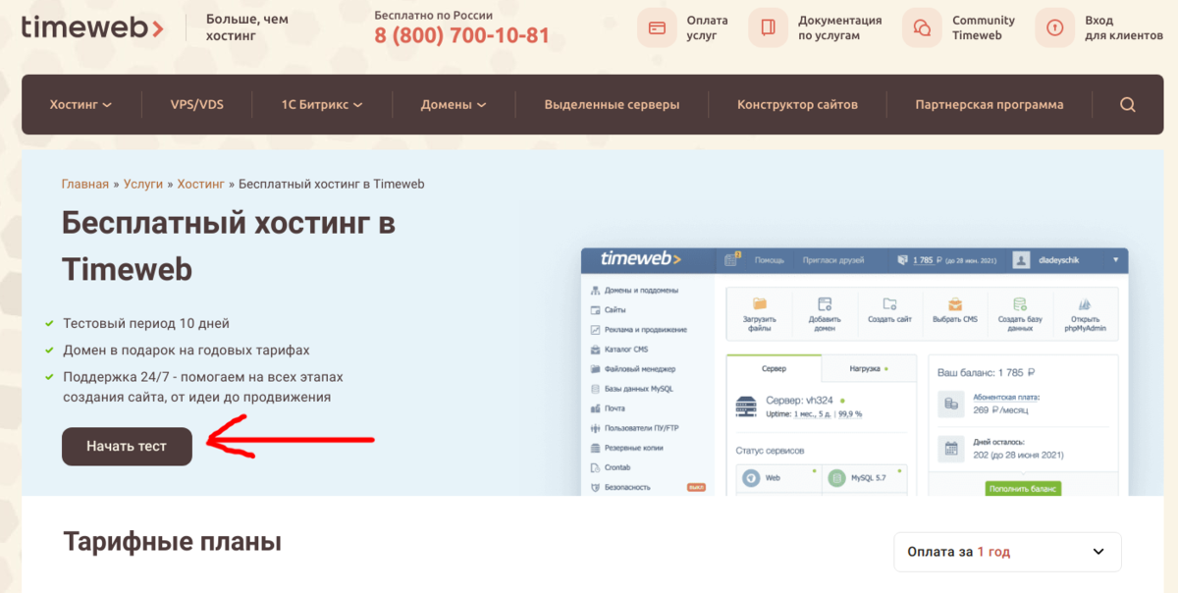Viewport: 1178px width, 593px height.
Task: Click the Добавить домен icon
Action: (x=825, y=304)
